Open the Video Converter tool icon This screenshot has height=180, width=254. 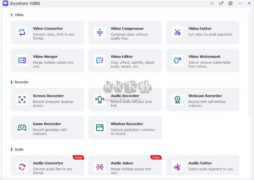[x=22, y=32]
